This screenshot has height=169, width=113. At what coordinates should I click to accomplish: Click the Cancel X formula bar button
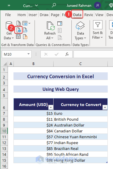(46, 54)
